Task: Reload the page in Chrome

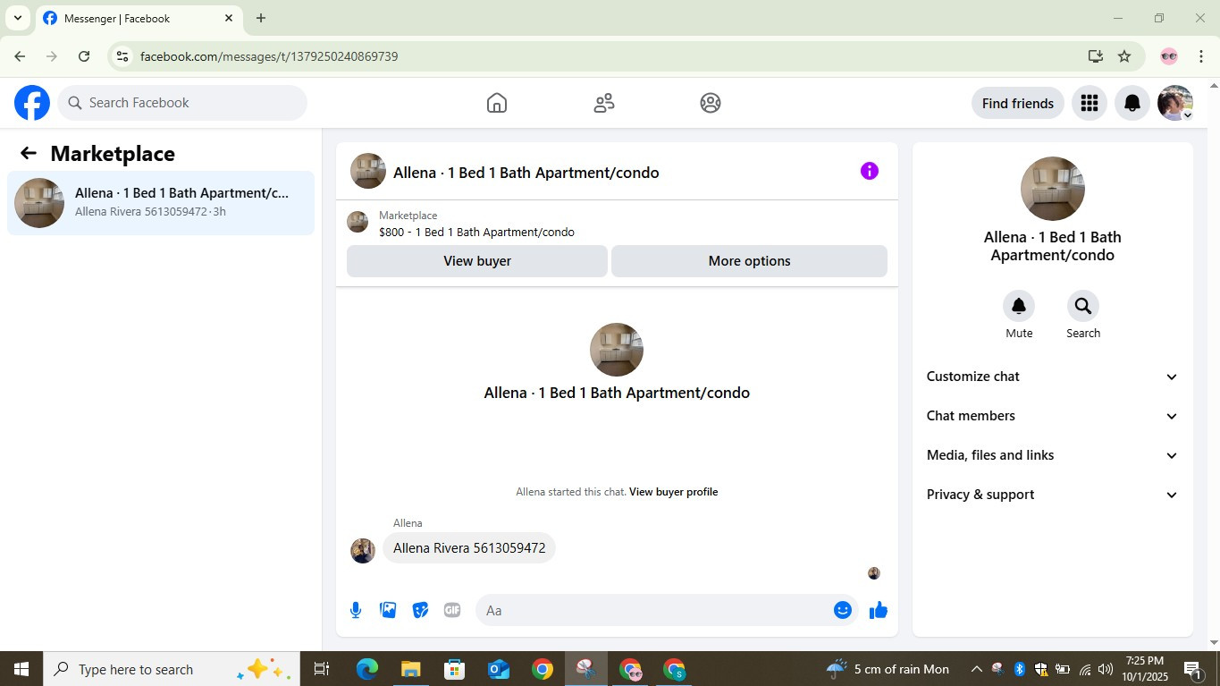Action: (84, 56)
